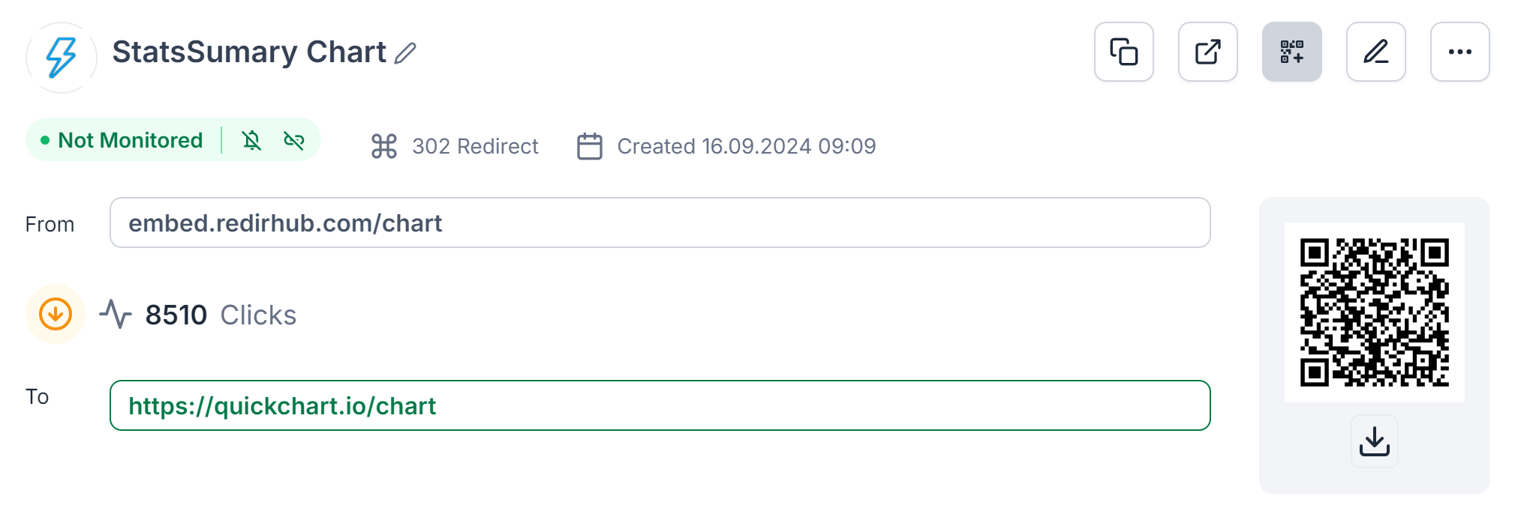
Task: Open the link in a new tab
Action: coord(1207,52)
